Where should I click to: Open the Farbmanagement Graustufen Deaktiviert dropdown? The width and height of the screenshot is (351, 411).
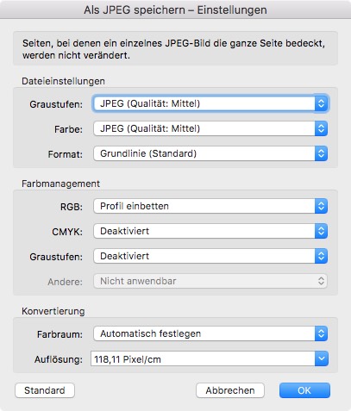[x=210, y=256]
